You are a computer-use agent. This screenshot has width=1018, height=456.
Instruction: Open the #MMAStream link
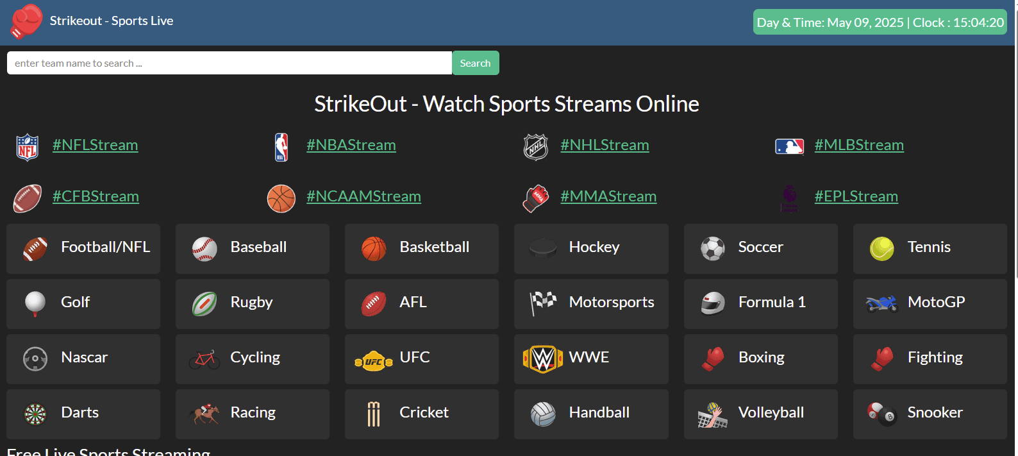(x=609, y=196)
